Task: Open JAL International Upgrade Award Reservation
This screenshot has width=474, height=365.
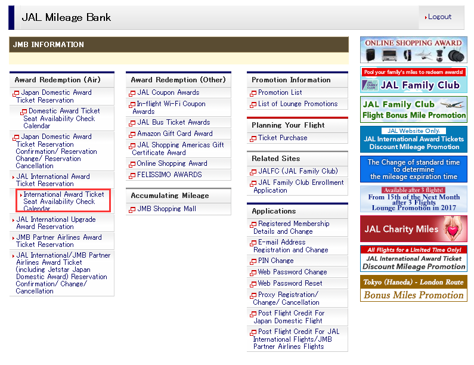Action: [56, 223]
